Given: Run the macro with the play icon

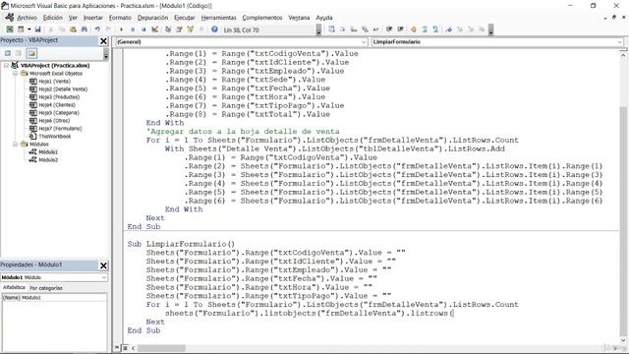Looking at the screenshot, I should point(121,29).
